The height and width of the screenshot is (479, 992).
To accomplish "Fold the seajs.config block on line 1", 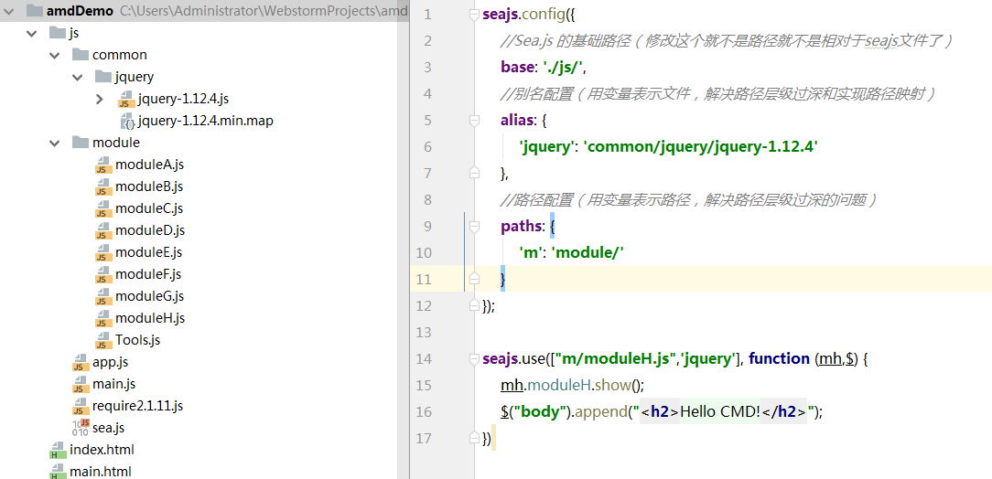I will click(x=474, y=15).
